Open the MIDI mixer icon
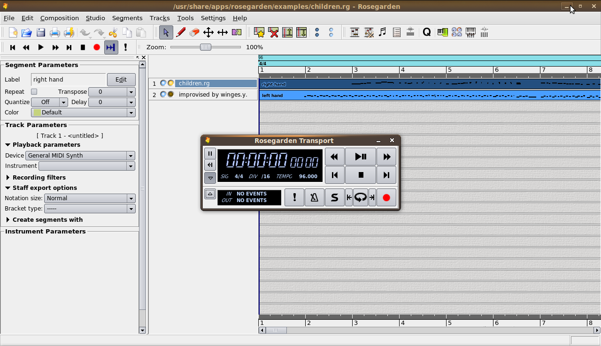The height and width of the screenshot is (346, 601). click(470, 32)
